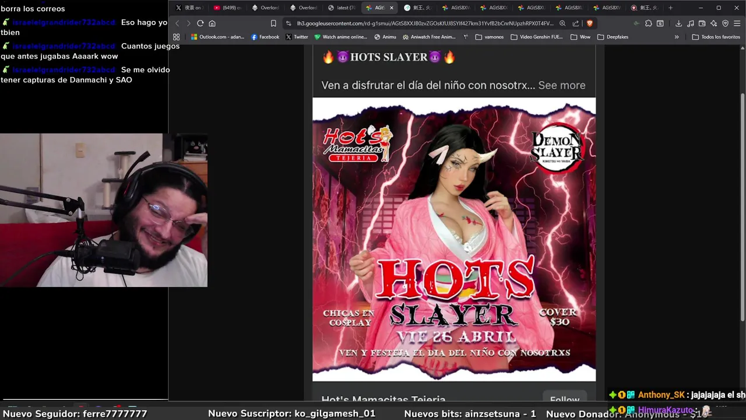Expand the Deepfakes bookmark folder
The height and width of the screenshot is (420, 746).
pos(613,37)
